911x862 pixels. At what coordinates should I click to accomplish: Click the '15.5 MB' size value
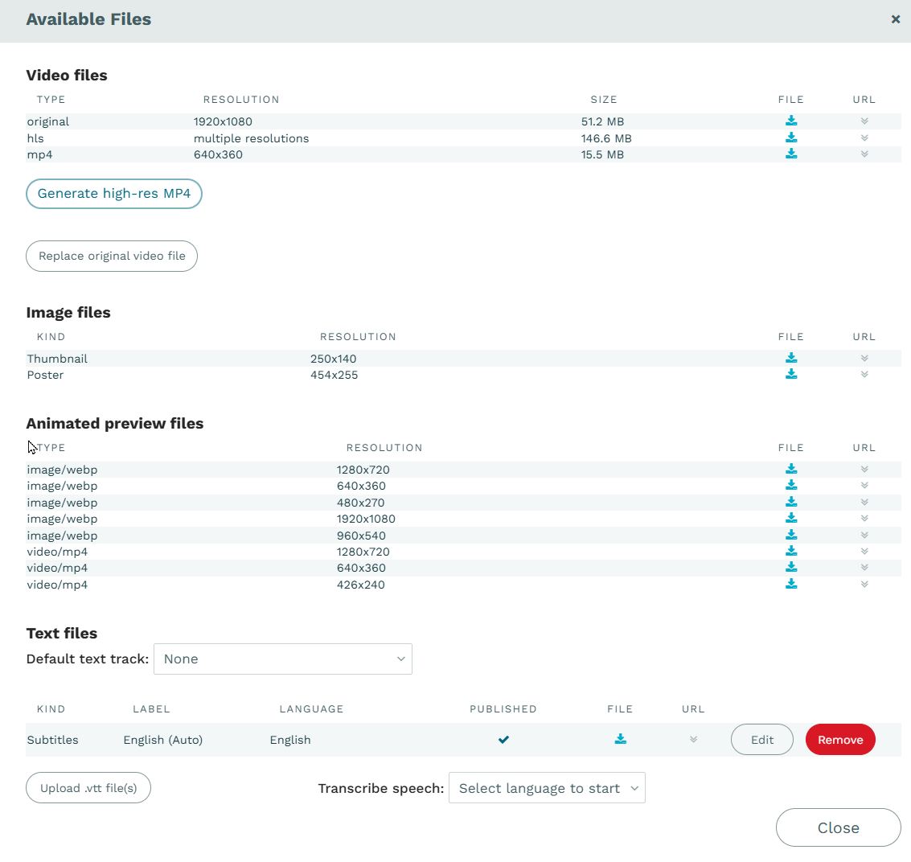[602, 154]
